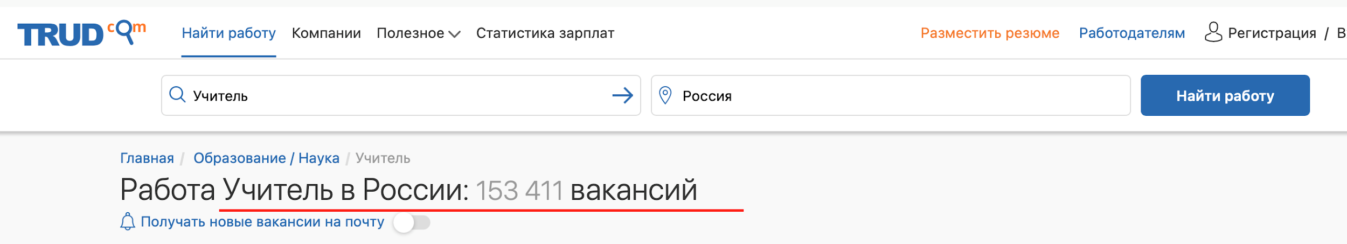Click the bell notification icon

coord(127,221)
